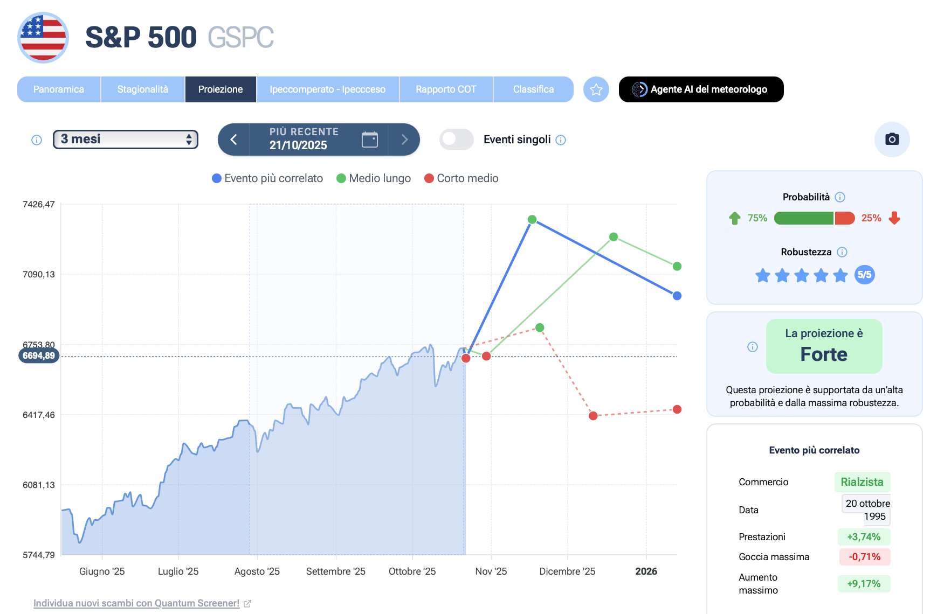Screen dimensions: 937x614
Task: Launch Agente AI del meteorologo
Action: pos(701,89)
